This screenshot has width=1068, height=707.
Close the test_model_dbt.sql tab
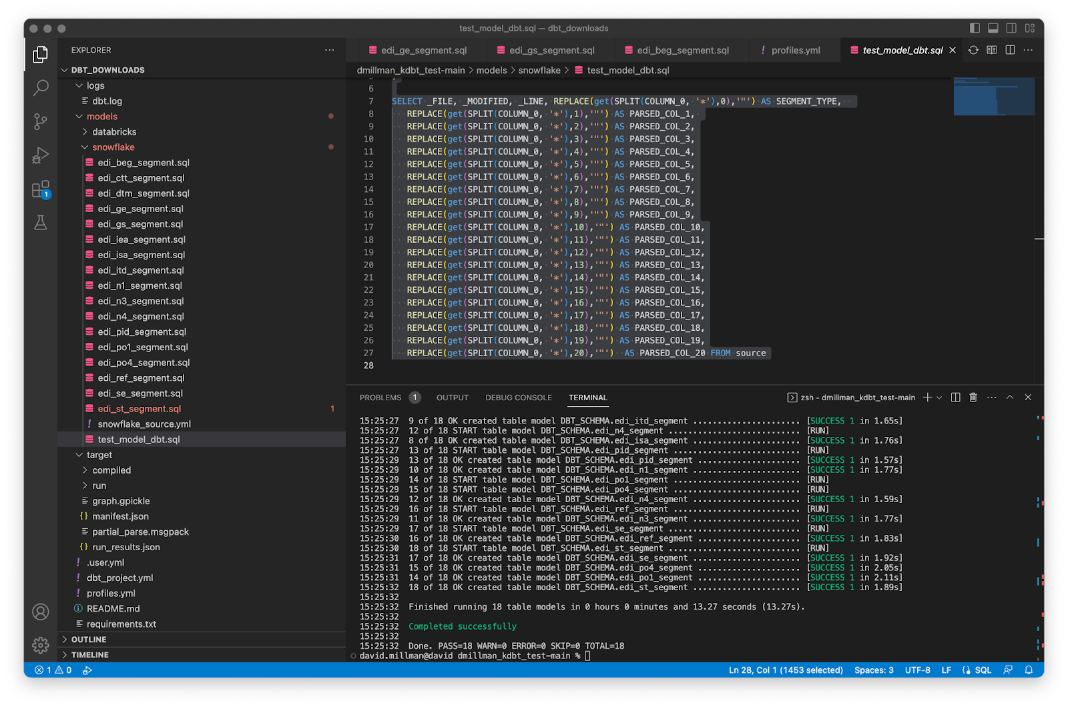[953, 50]
